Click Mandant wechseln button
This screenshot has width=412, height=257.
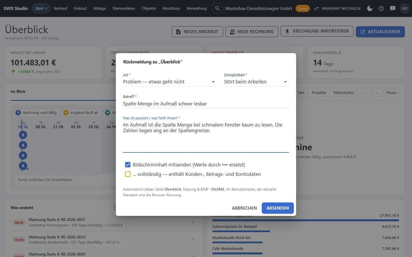[337, 8]
